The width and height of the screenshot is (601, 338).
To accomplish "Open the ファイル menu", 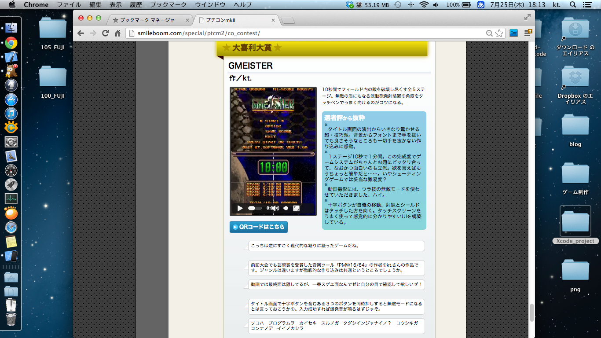I will (69, 5).
